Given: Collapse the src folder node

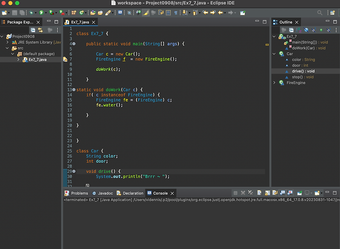Looking at the screenshot, I should pyautogui.click(x=7, y=48).
